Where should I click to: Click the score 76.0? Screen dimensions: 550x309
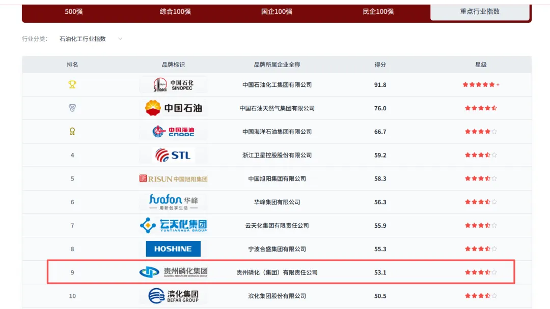tap(380, 108)
